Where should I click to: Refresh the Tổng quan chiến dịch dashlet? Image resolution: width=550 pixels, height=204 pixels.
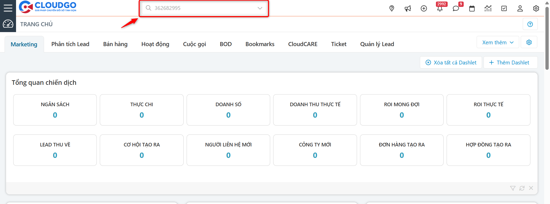click(522, 188)
